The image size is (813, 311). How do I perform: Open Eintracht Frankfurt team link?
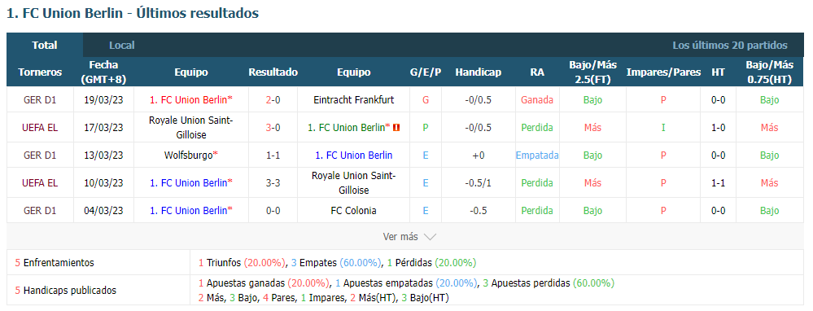354,100
